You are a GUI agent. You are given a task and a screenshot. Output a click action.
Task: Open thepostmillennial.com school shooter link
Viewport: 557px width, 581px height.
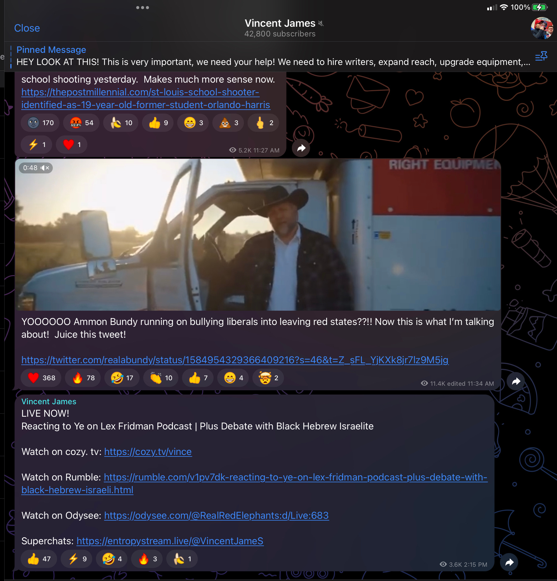tap(146, 98)
